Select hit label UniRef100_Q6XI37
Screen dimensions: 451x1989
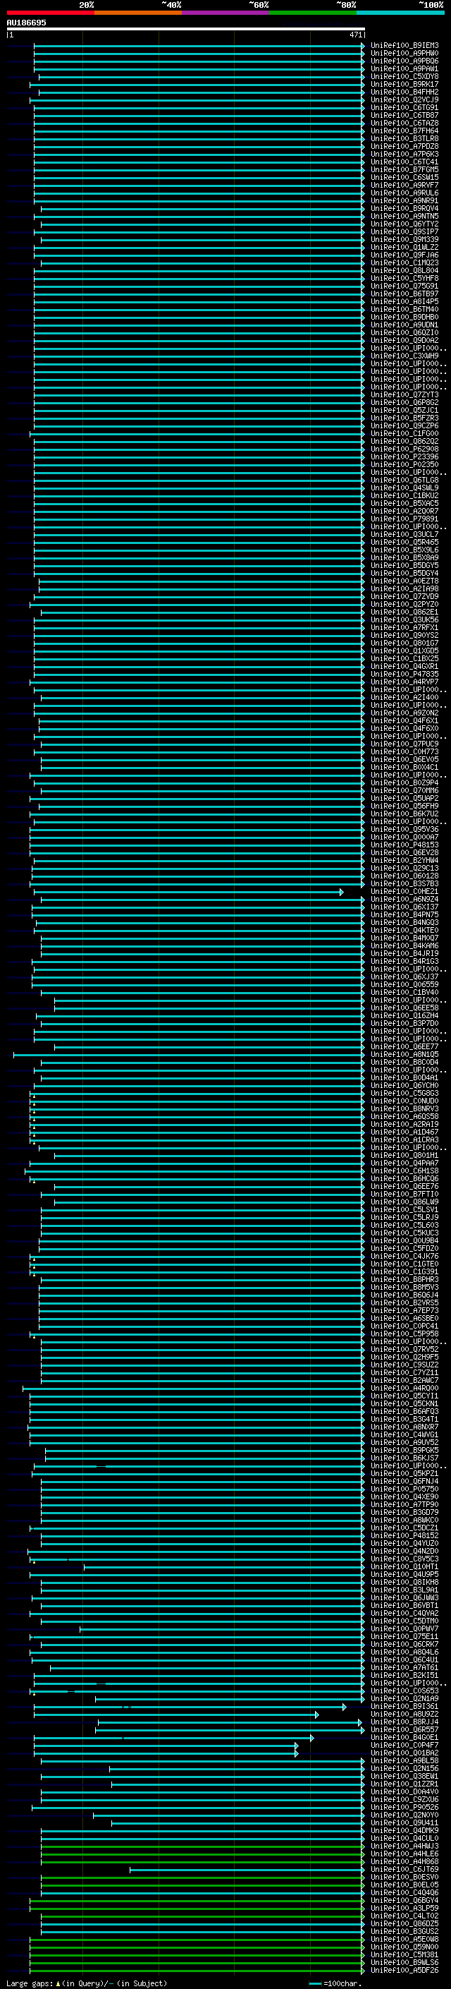pyautogui.click(x=404, y=907)
